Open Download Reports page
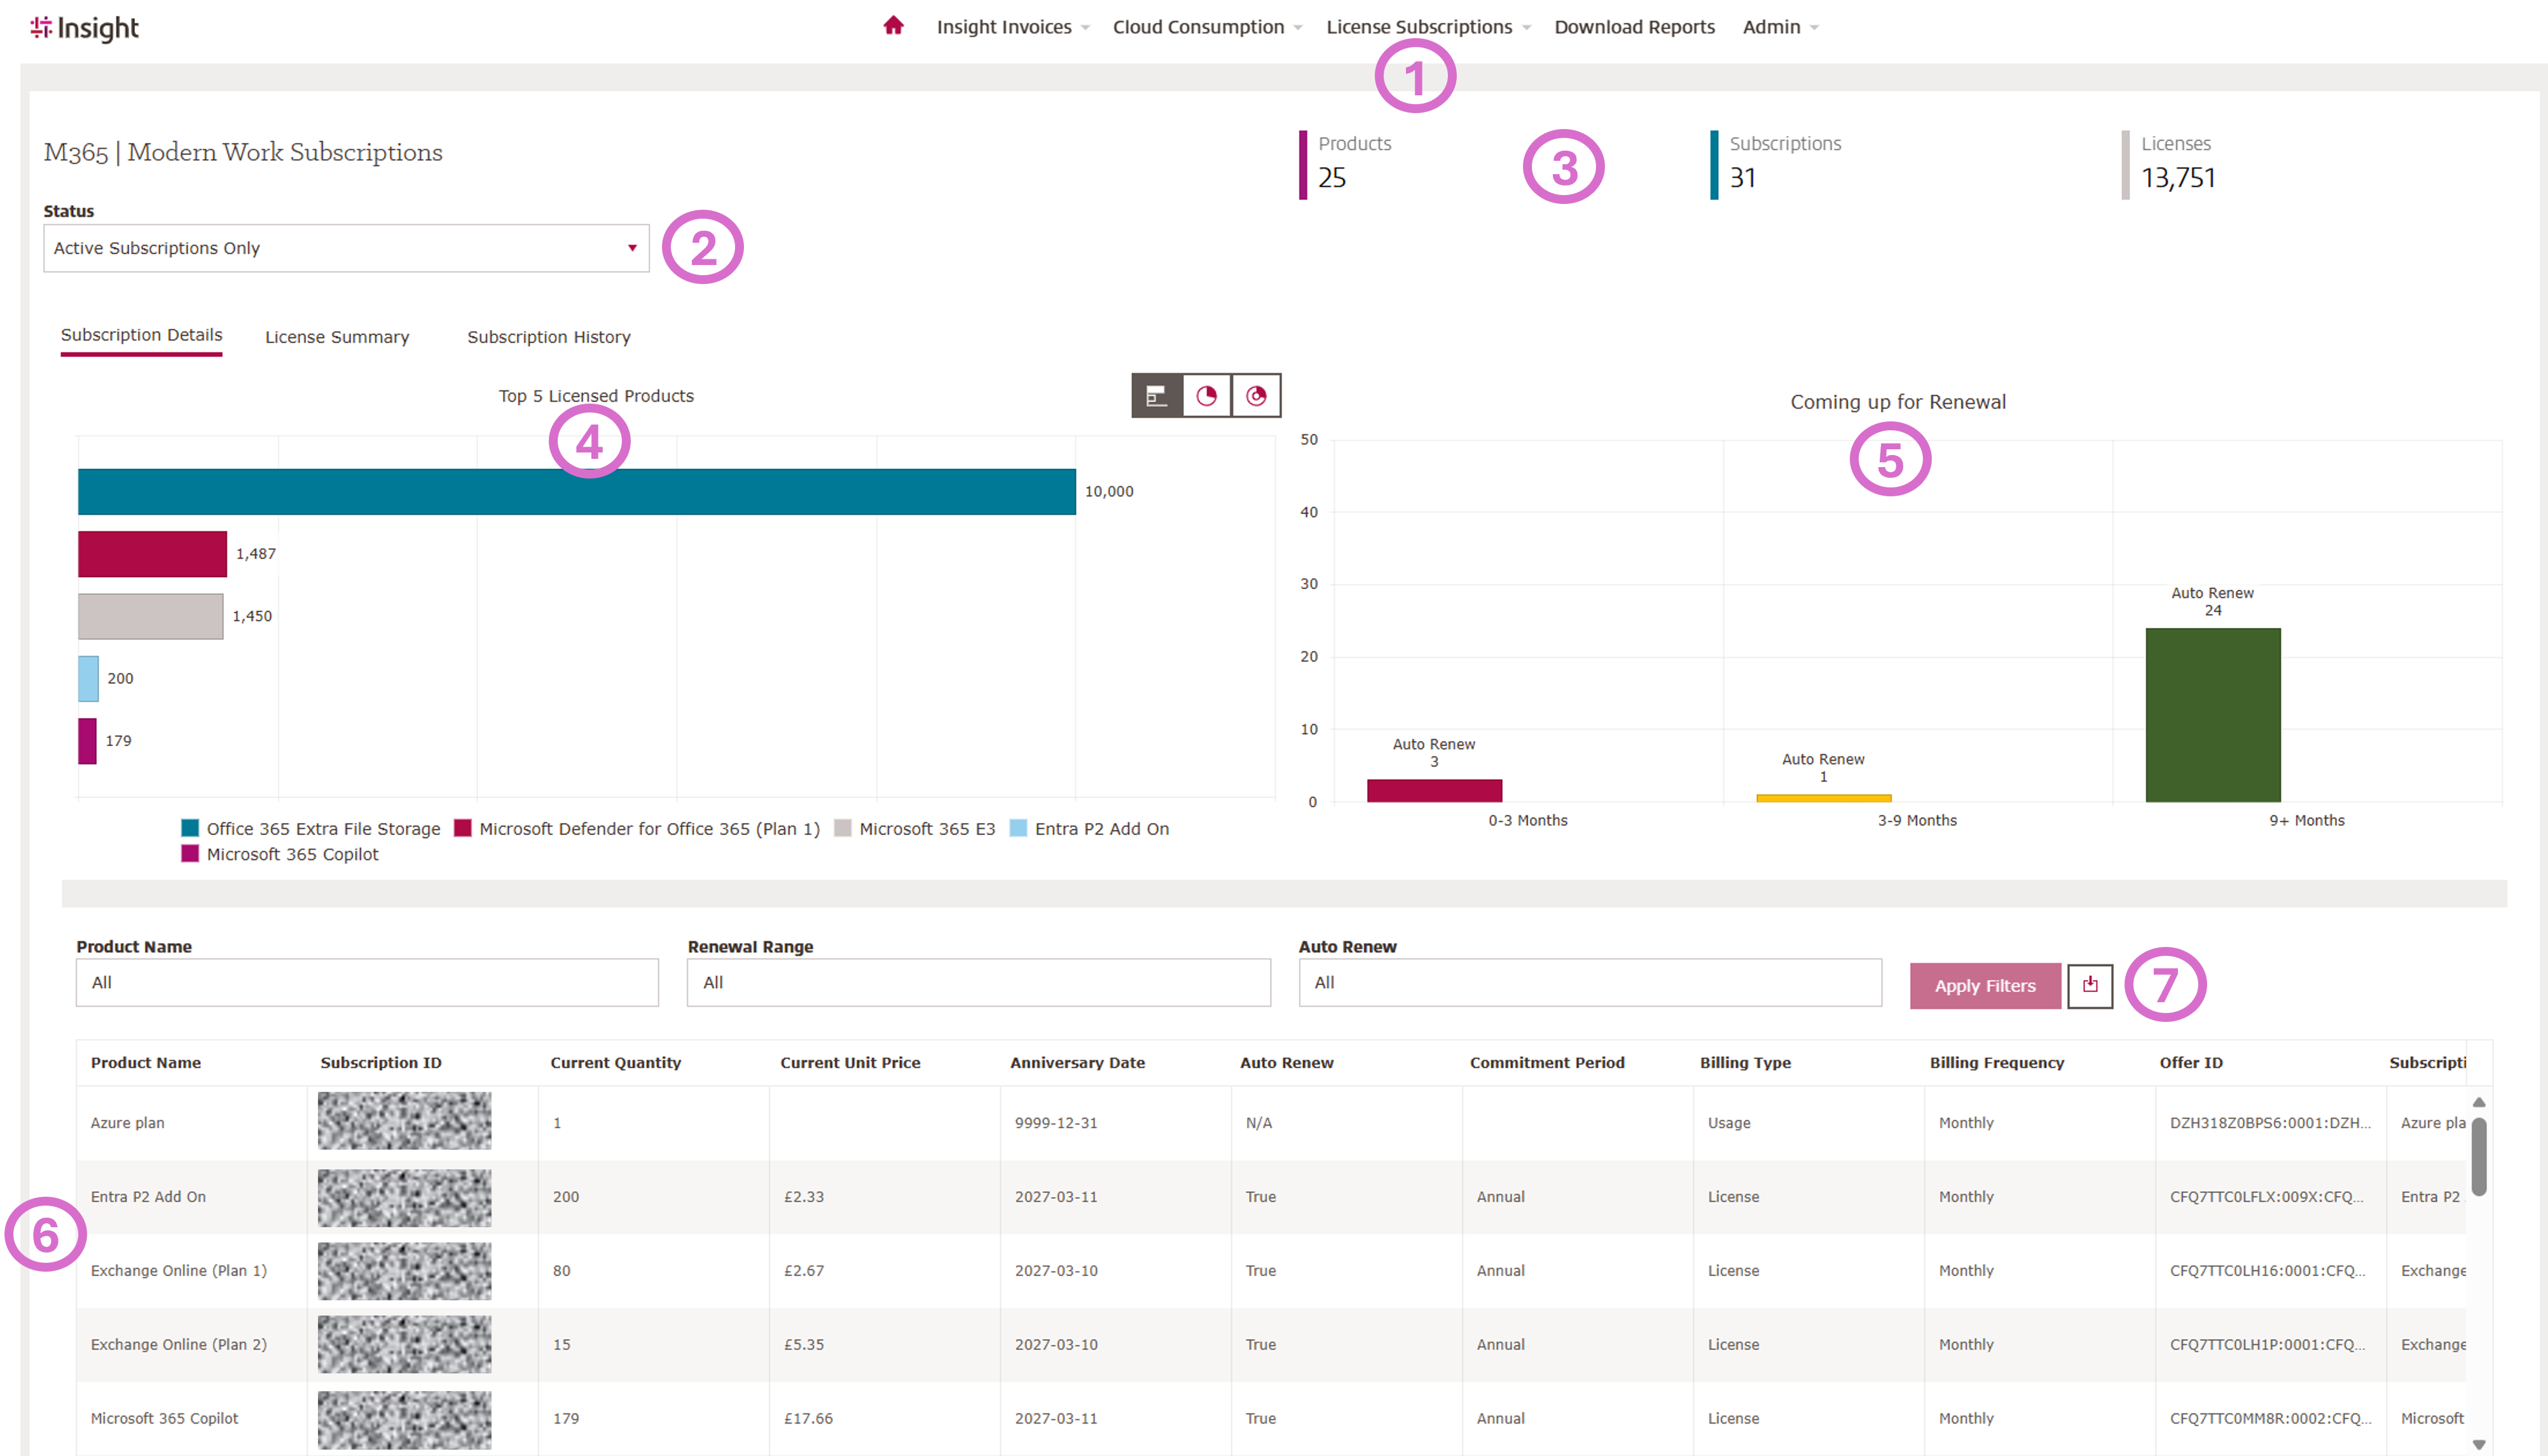Screen dimensions: 2548x1456 [x=1635, y=27]
